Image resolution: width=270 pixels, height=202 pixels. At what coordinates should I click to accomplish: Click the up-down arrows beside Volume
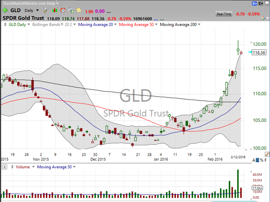pos(12,167)
